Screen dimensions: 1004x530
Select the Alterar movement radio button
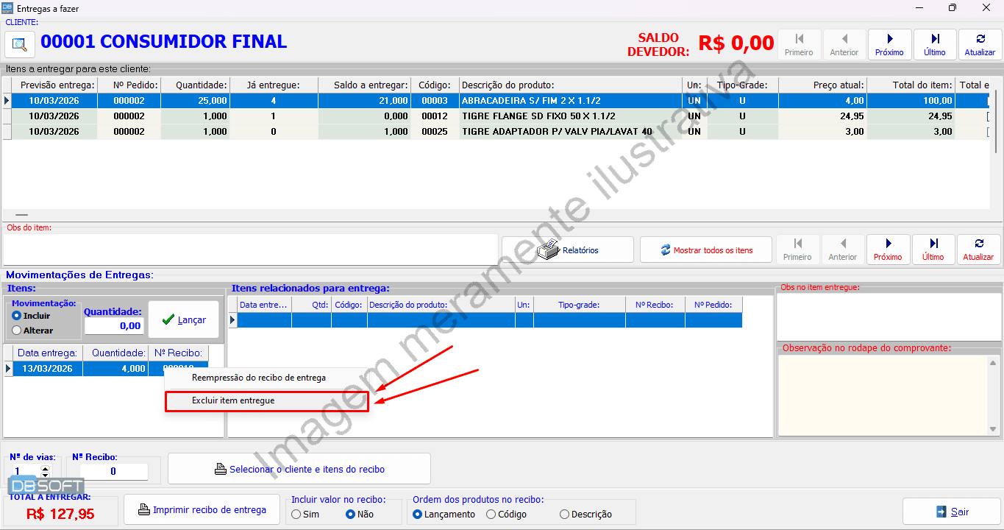point(17,331)
